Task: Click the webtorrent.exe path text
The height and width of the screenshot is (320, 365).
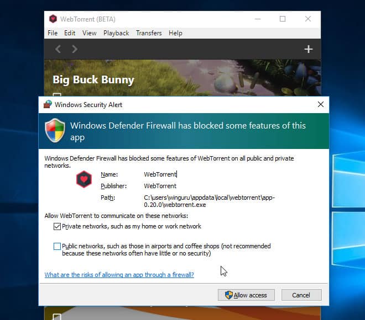Action: click(209, 201)
